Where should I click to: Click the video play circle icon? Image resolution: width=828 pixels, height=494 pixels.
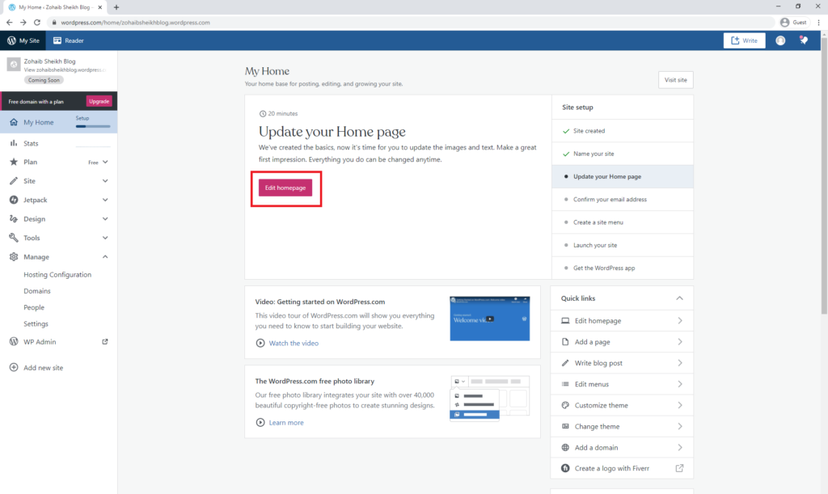tap(260, 343)
